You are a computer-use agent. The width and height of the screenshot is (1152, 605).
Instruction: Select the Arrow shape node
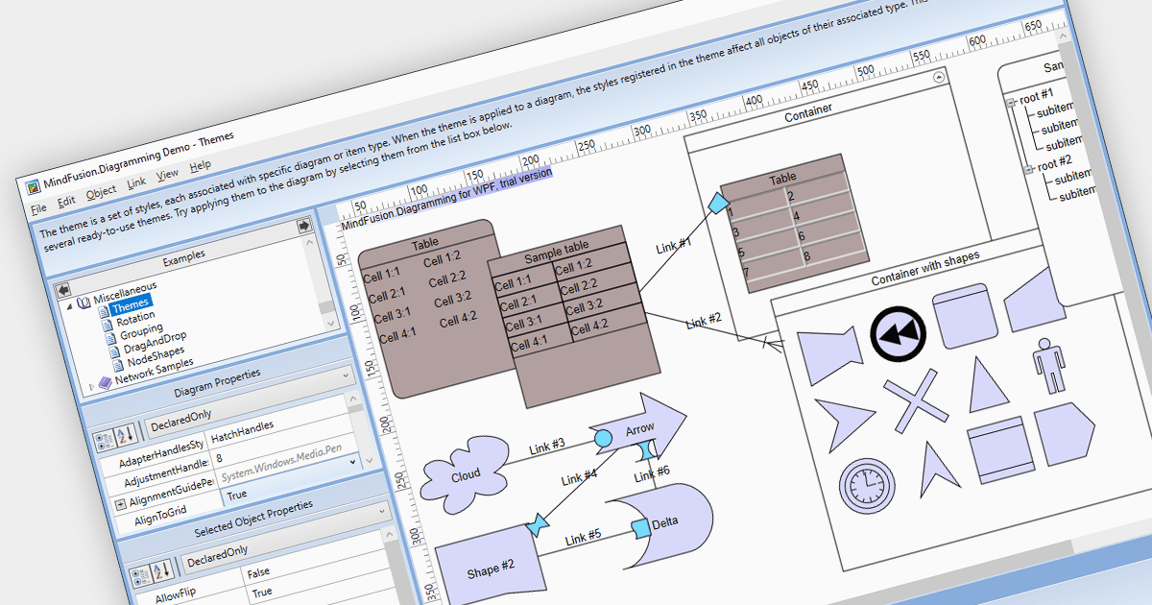pos(638,427)
